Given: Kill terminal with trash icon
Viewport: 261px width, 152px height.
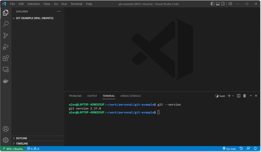Looking at the screenshot, I should 244,96.
